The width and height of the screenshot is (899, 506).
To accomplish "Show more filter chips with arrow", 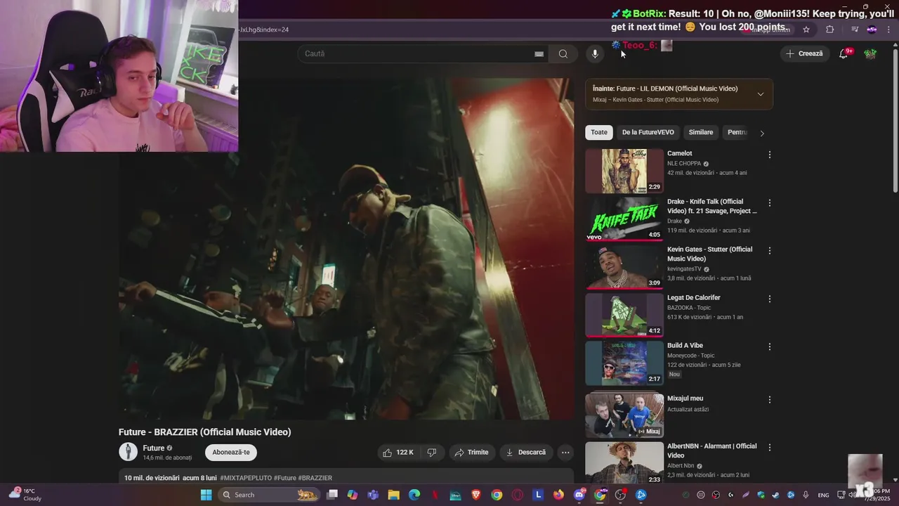I will [x=762, y=133].
